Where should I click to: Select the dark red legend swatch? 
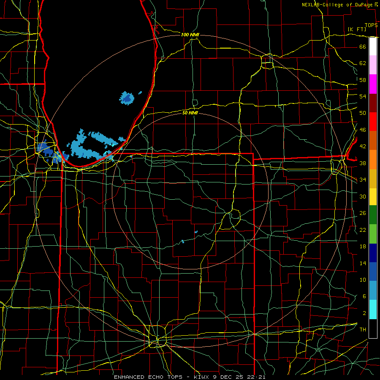(x=373, y=103)
